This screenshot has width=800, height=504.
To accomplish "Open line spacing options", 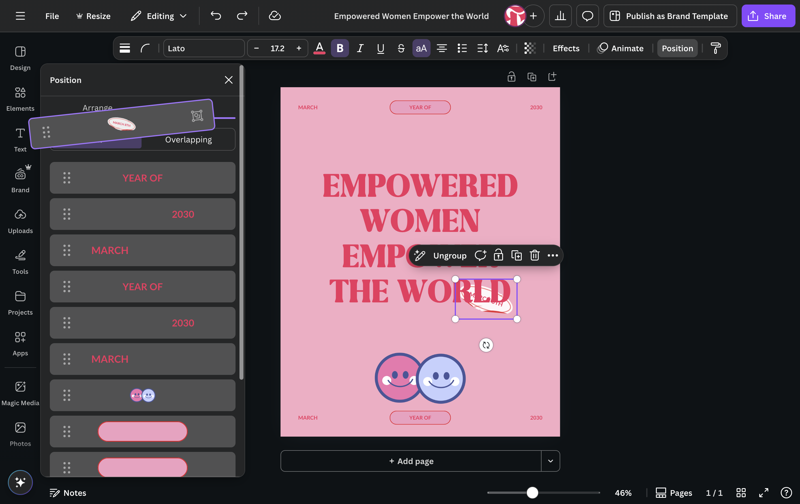I will [482, 48].
